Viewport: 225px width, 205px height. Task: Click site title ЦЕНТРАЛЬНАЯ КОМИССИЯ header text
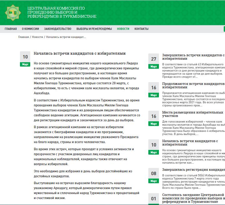pyautogui.click(x=62, y=12)
